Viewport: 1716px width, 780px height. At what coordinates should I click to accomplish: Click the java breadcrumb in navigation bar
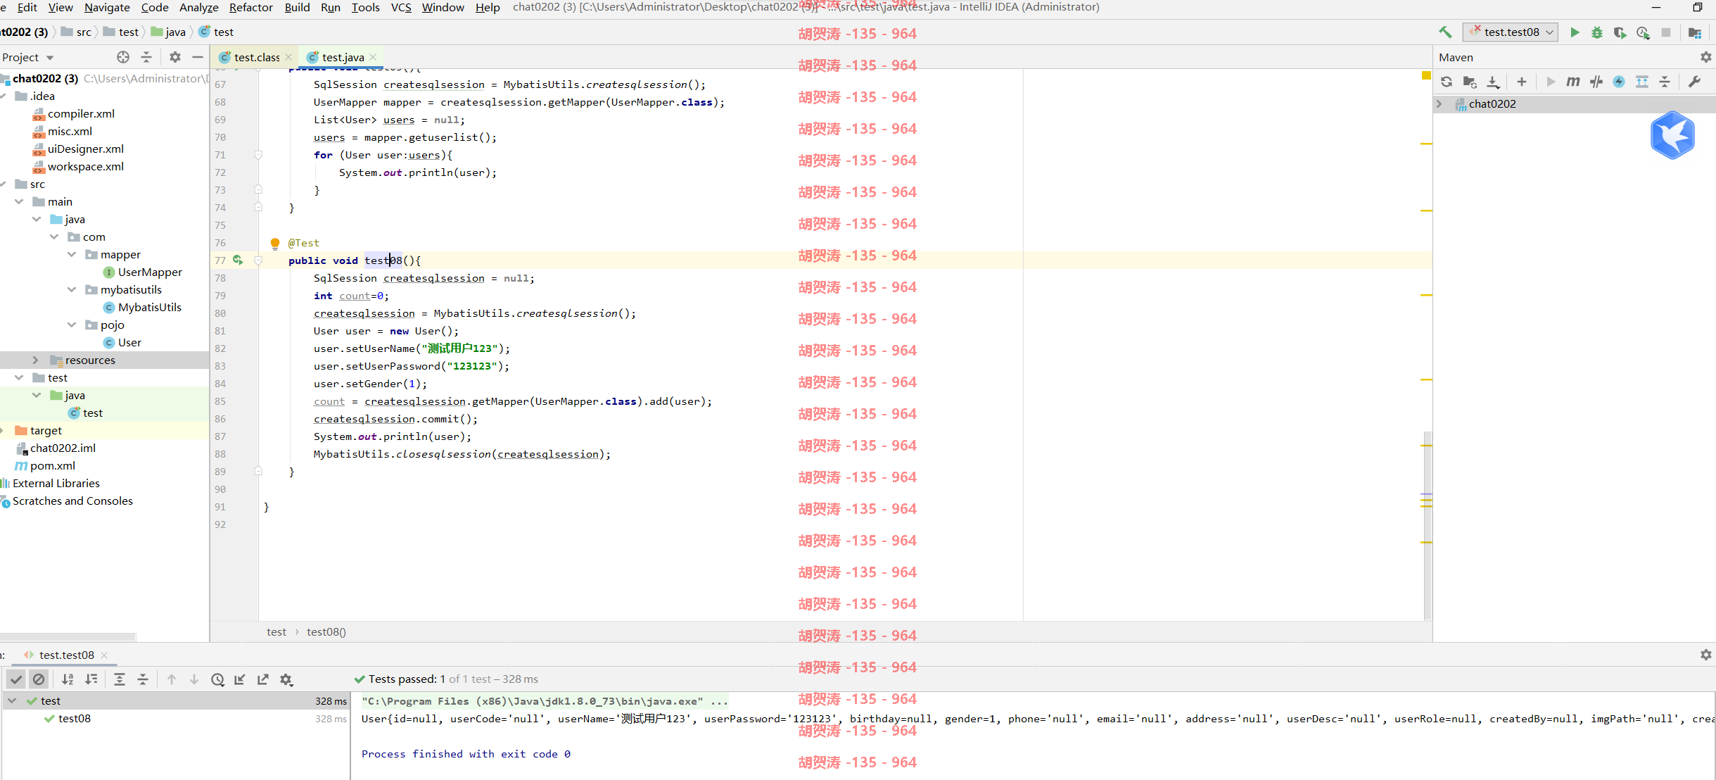tap(168, 32)
